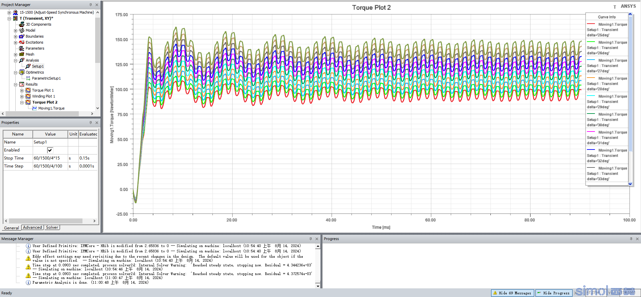Screen dimensions: 641x297
Task: Click the Project Manager scroll down arrow
Action: click(97, 108)
